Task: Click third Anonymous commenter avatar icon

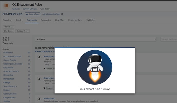Action: pyautogui.click(x=39, y=99)
